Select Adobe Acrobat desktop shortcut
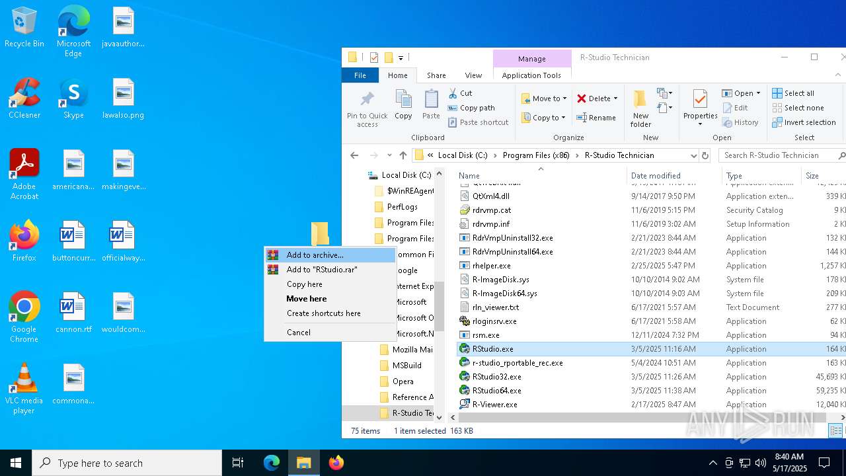This screenshot has width=846, height=476. (24, 175)
